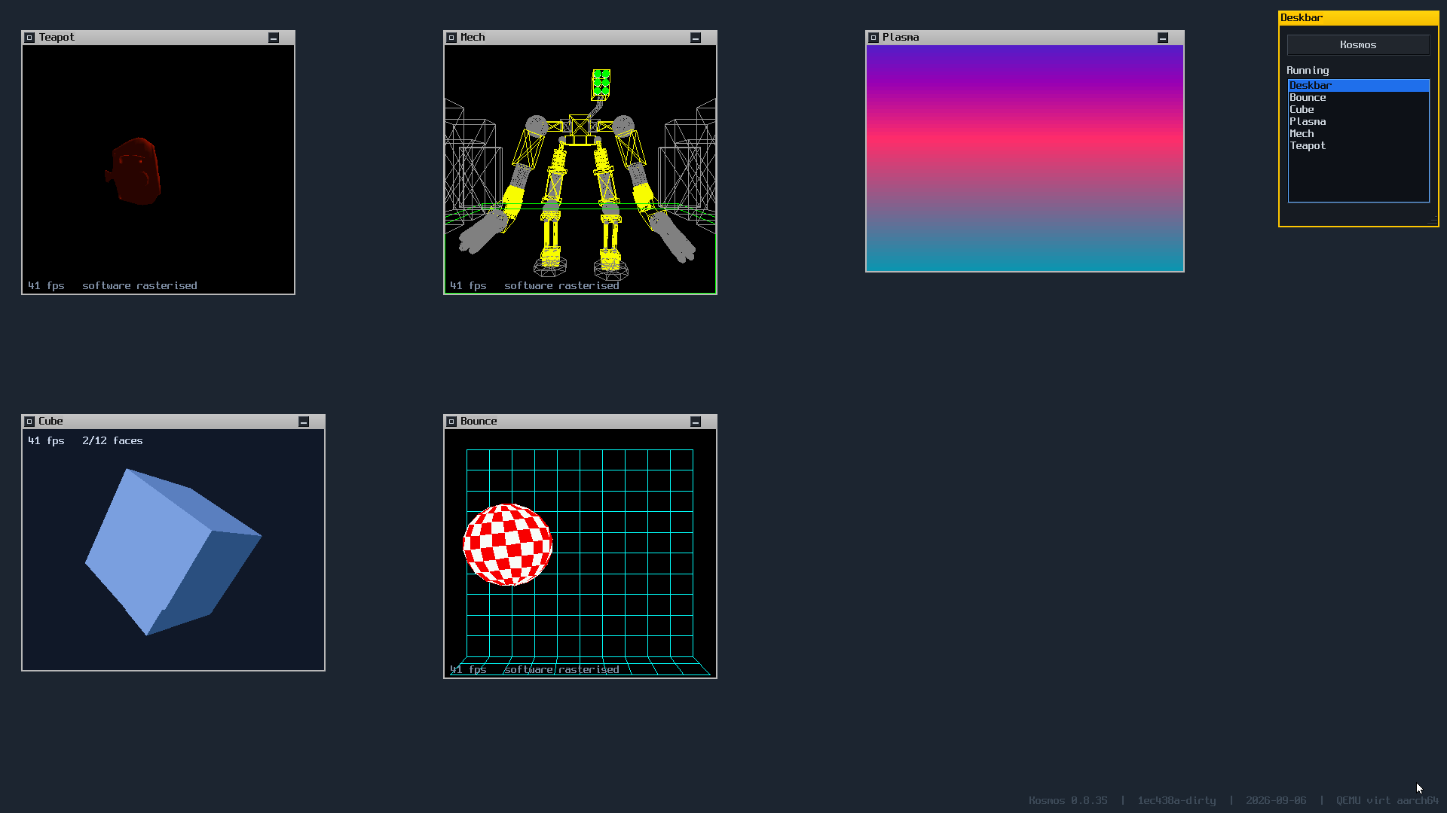Select Cube in the Running list
The image size is (1447, 813).
coord(1358,110)
